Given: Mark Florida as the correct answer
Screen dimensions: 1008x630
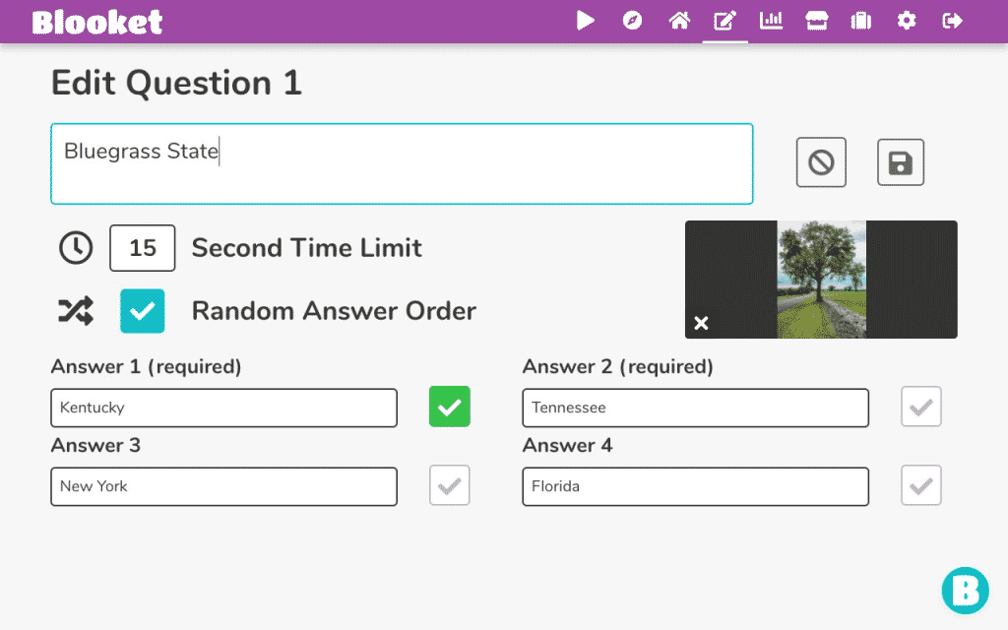Looking at the screenshot, I should tap(921, 485).
